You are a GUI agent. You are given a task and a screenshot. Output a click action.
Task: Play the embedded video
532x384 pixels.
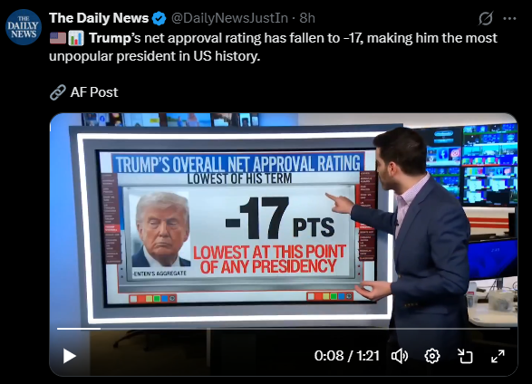coord(70,356)
